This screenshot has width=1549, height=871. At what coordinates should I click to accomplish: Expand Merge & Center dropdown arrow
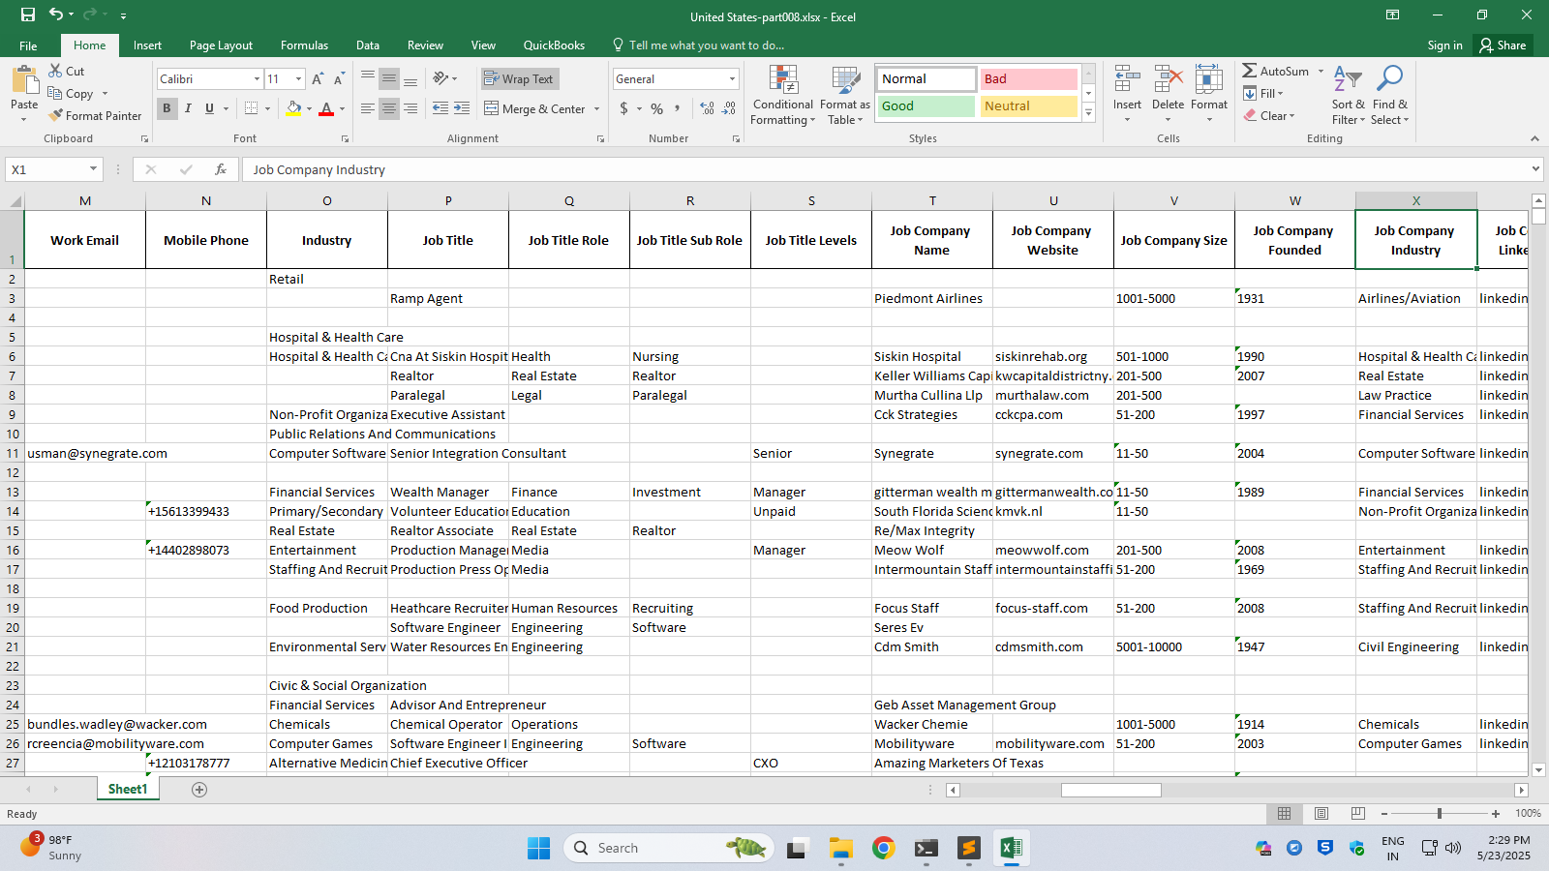coord(596,109)
